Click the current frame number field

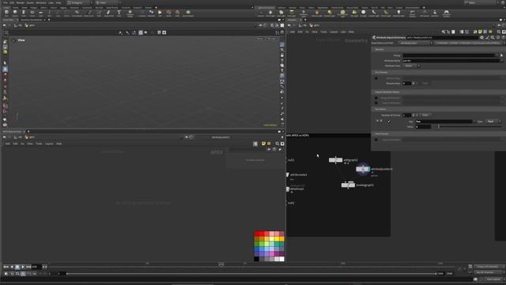tap(36, 267)
